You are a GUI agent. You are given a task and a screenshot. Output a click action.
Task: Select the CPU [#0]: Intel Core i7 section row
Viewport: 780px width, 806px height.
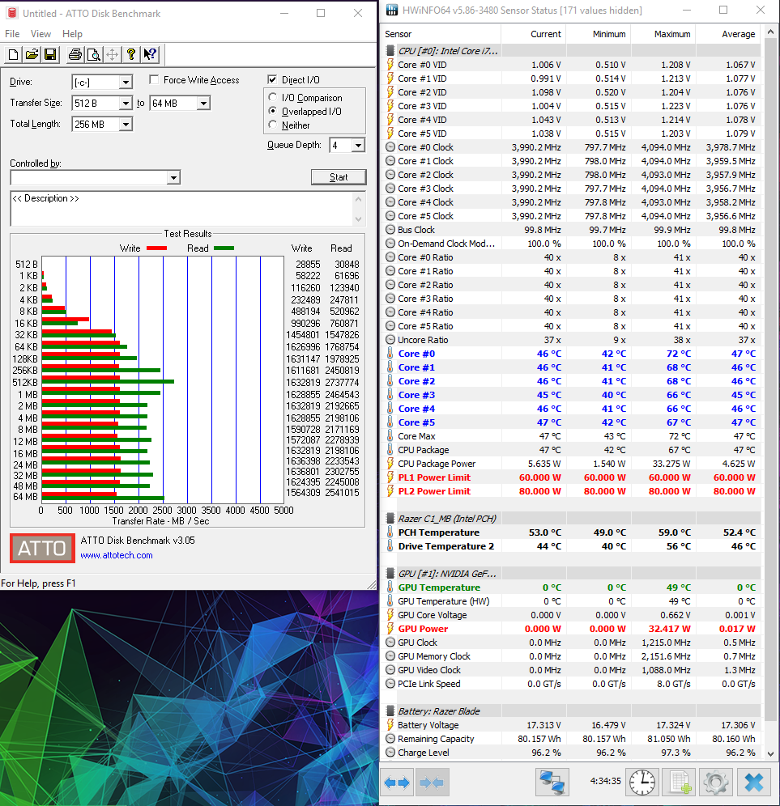[571, 51]
